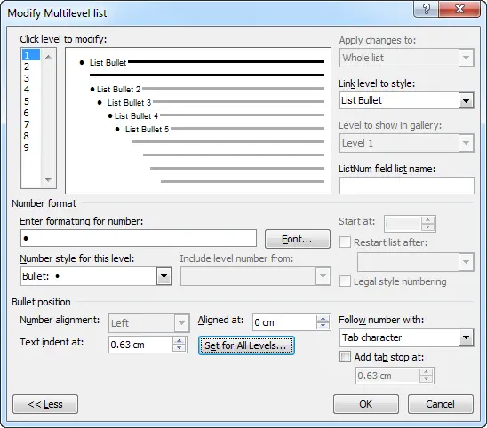Select level 4 in the level list
This screenshot has height=428, width=487.
pos(31,90)
